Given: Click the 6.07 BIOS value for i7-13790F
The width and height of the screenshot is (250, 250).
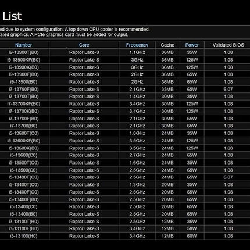Looking at the screenshot, I should coord(228,90).
